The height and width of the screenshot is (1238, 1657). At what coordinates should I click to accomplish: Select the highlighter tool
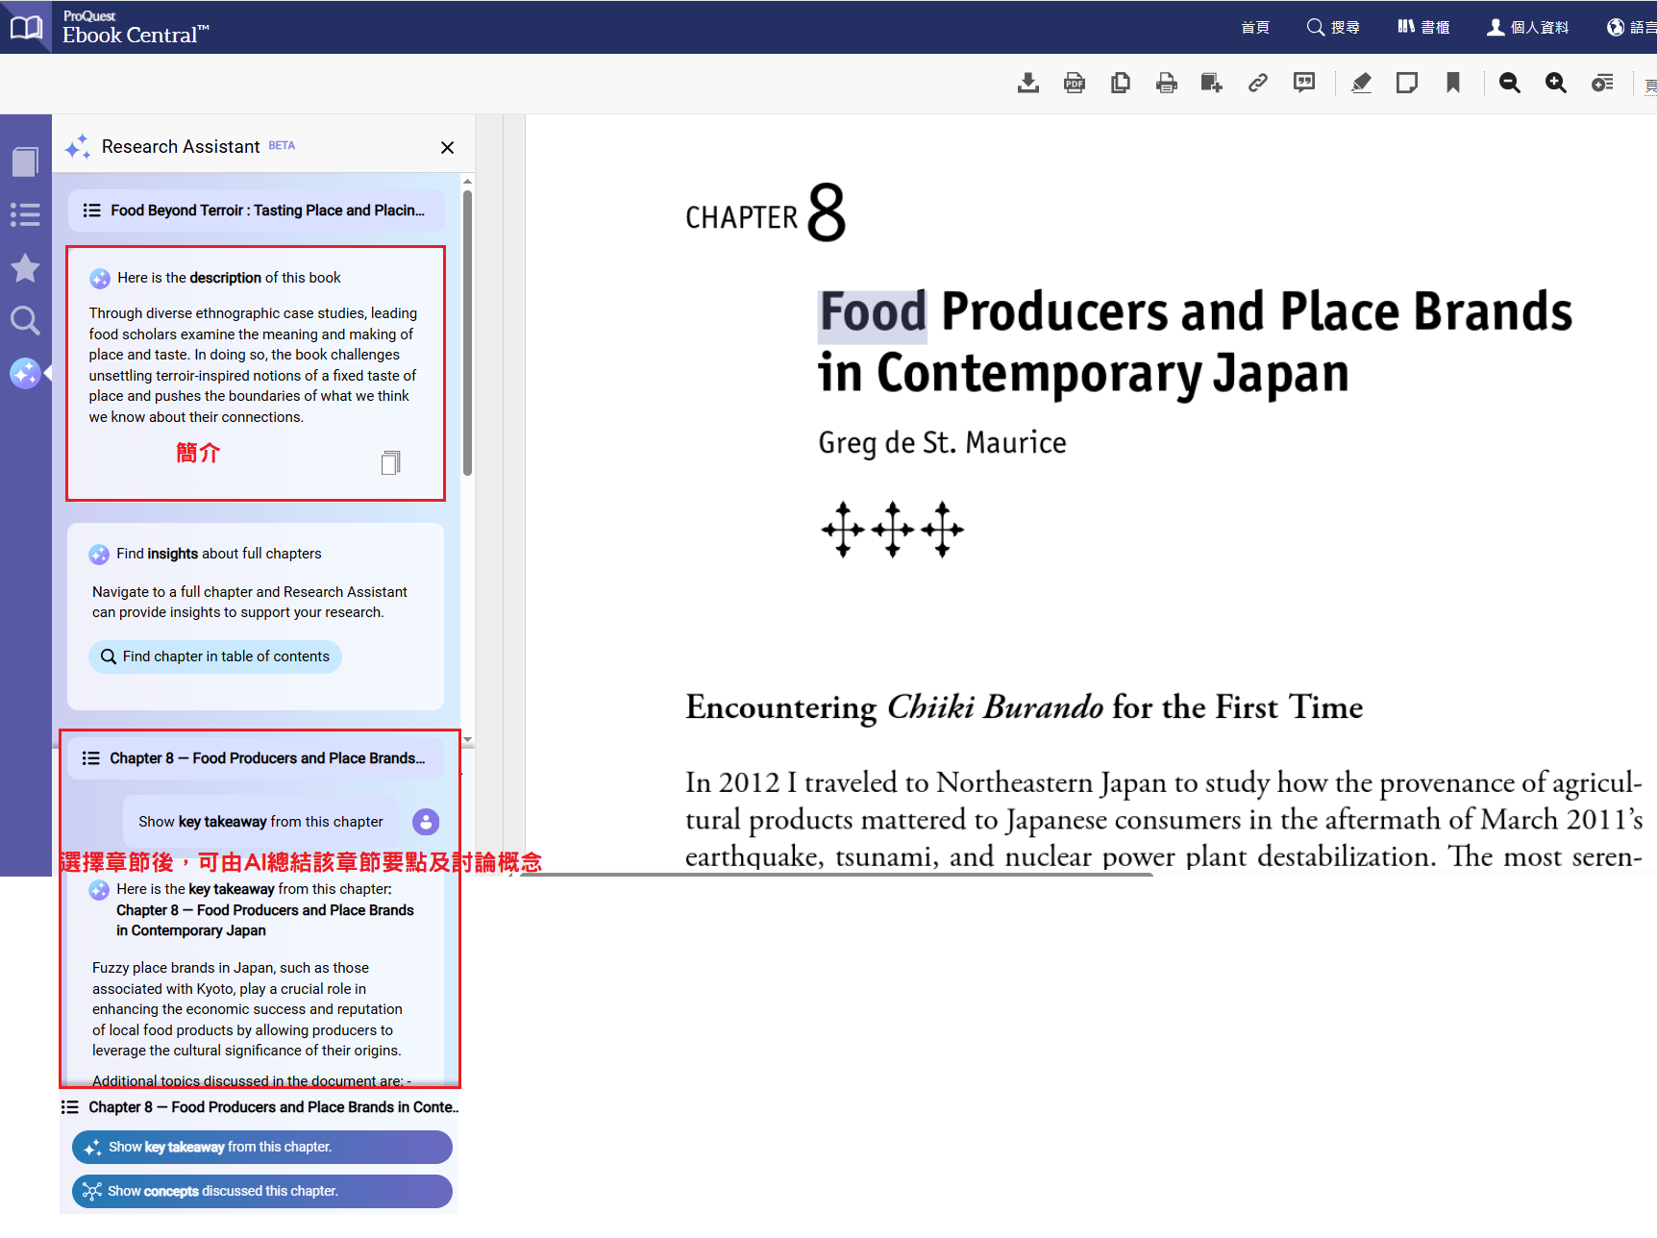click(x=1361, y=84)
